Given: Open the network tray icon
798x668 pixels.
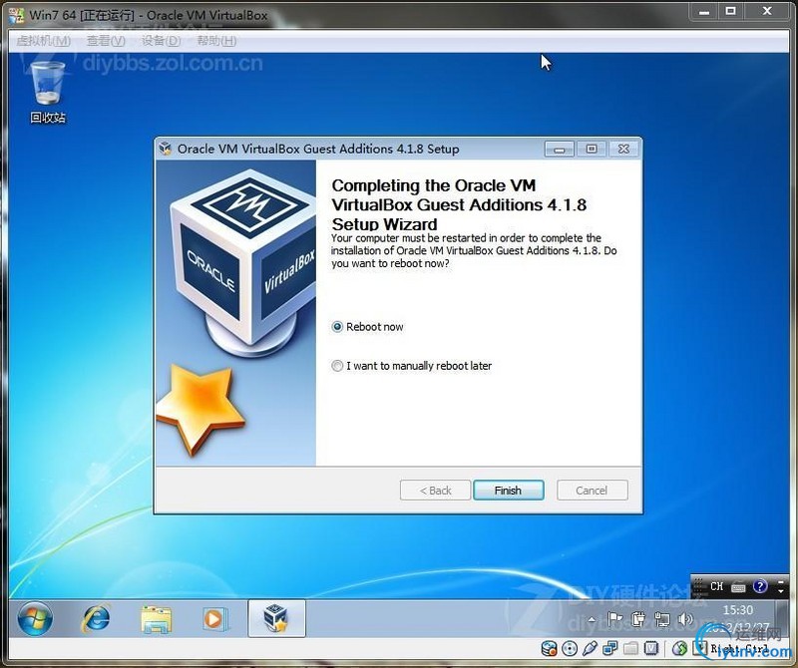Looking at the screenshot, I should [x=661, y=619].
